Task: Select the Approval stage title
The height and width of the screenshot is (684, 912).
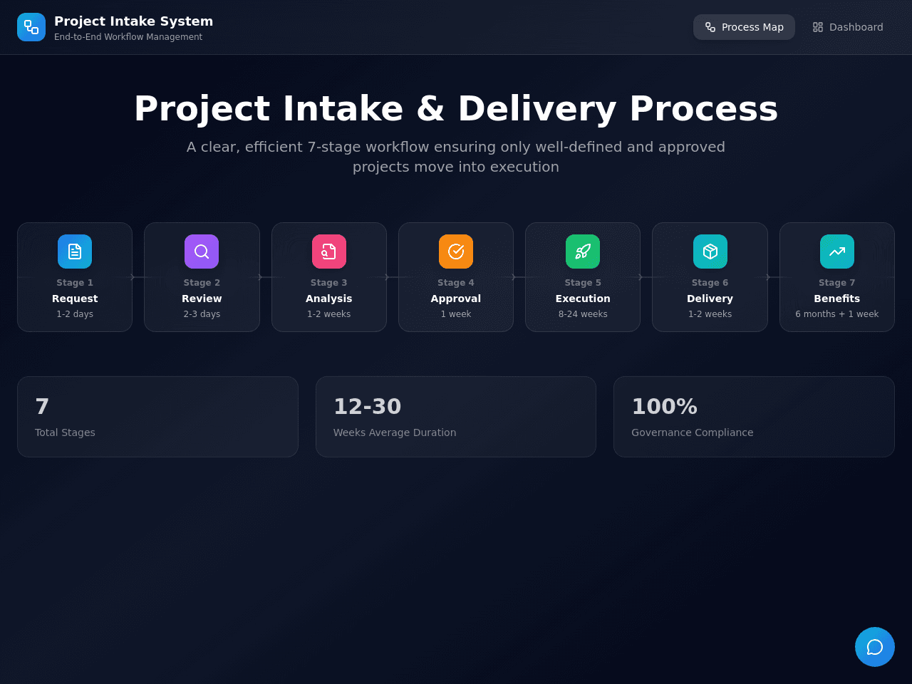Action: tap(456, 299)
